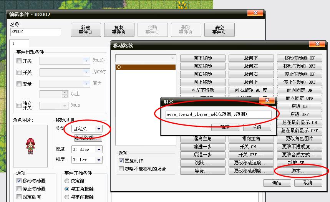Click 向下移动 command button
Screen dimensions: 330x202
tap(203, 58)
